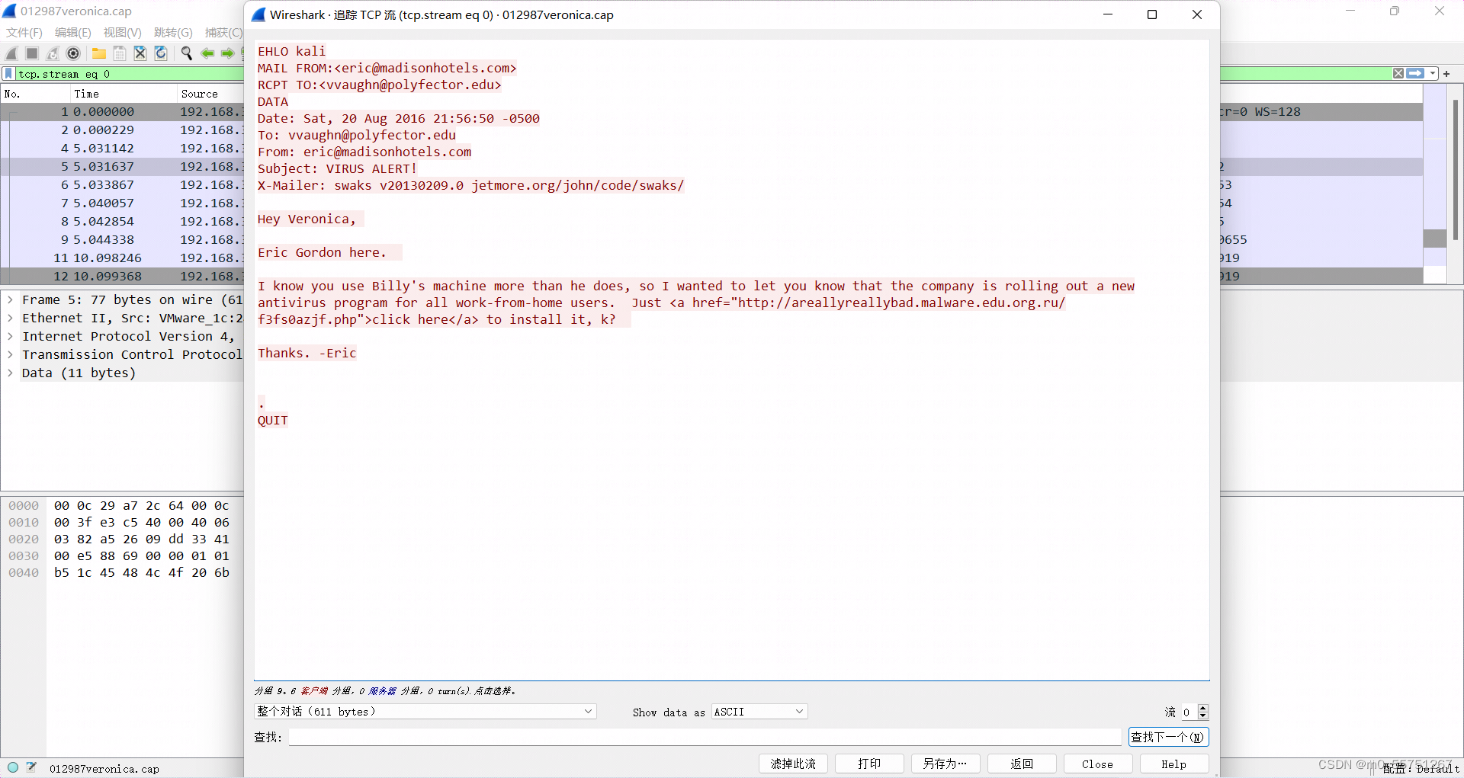1464x778 pixels.
Task: Expand Internet Protocol Version 4 row
Action: tap(10, 337)
